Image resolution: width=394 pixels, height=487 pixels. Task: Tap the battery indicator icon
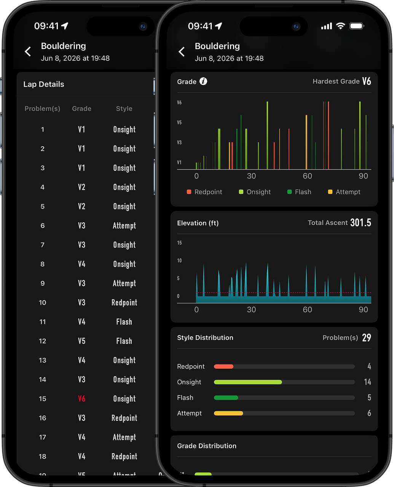[x=357, y=26]
